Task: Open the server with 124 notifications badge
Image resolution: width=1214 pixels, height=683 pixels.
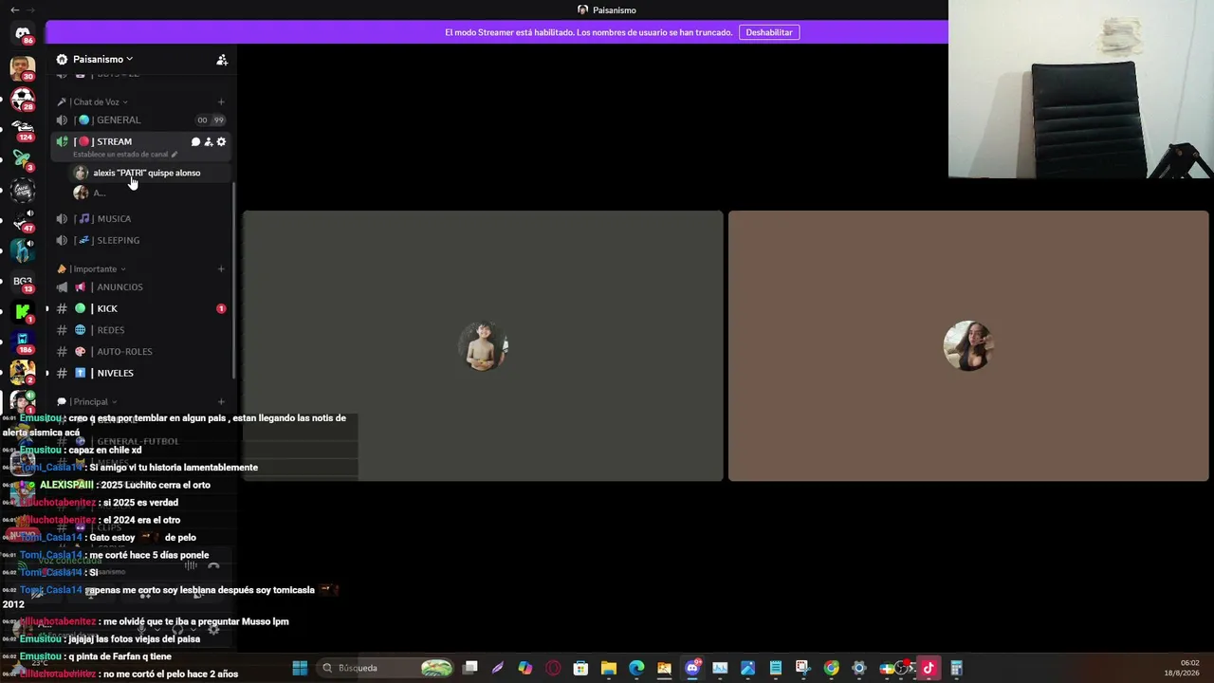Action: coord(23,128)
